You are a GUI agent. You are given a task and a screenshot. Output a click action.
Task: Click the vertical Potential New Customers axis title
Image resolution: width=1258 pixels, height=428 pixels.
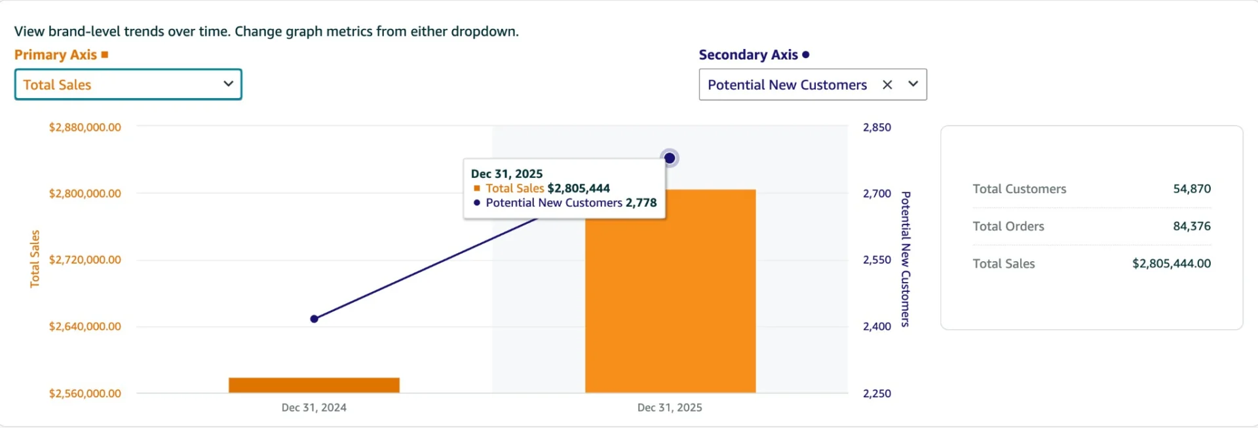click(905, 259)
